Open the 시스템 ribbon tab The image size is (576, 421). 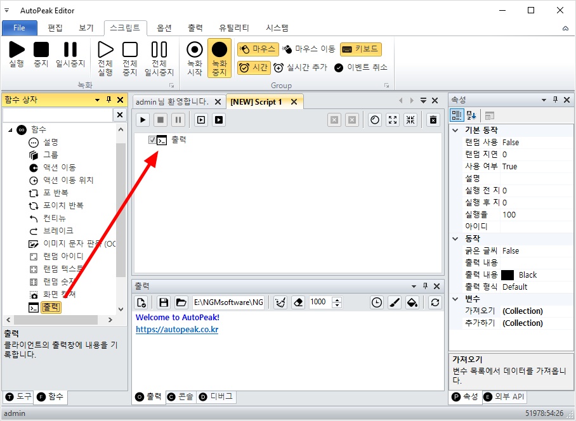click(x=277, y=28)
